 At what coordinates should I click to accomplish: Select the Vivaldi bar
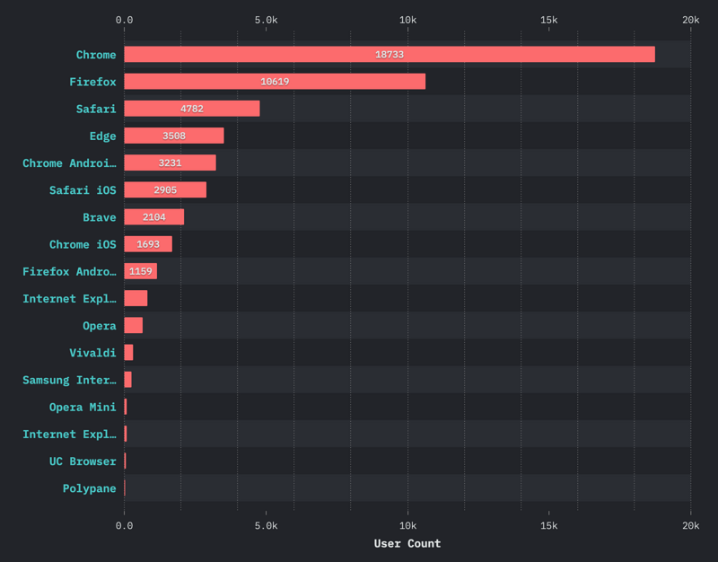pos(128,353)
